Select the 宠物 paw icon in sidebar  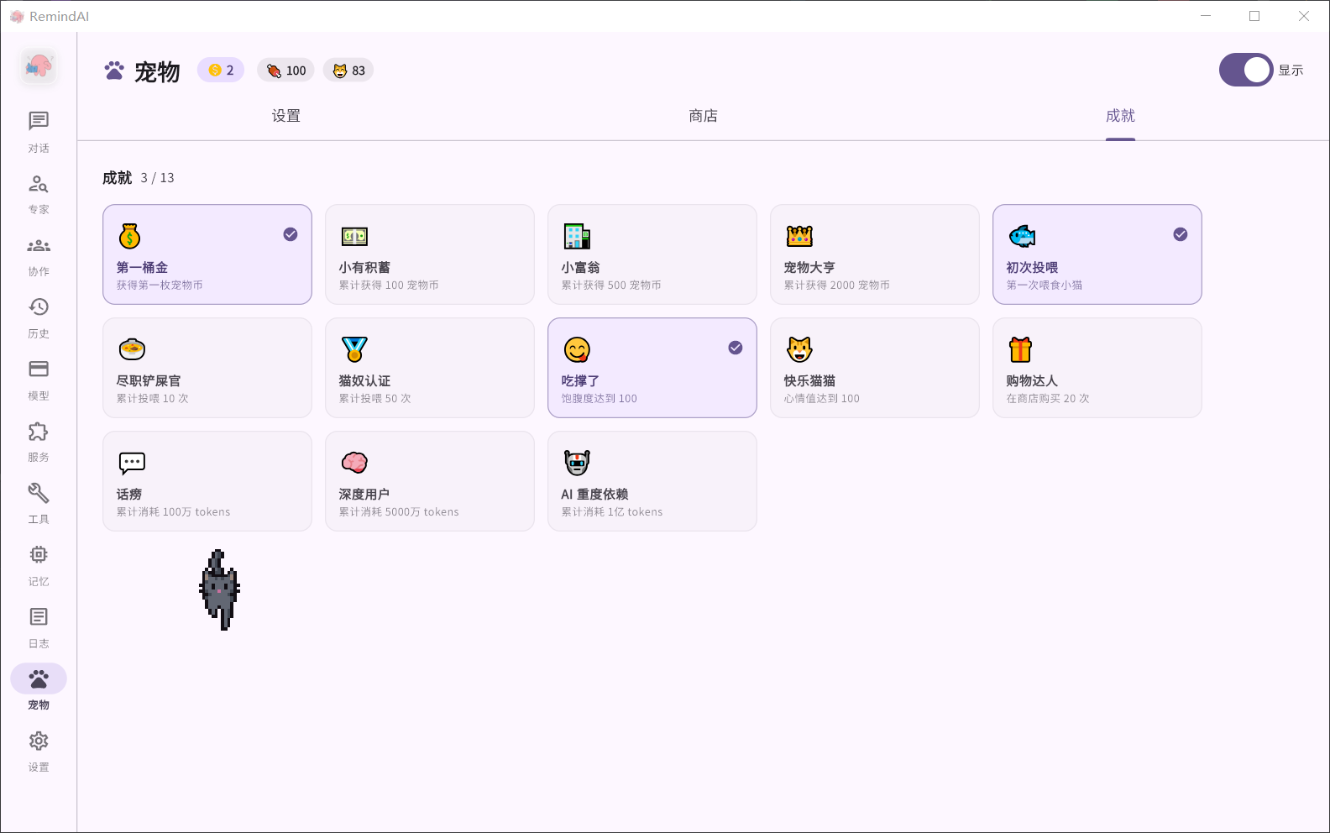point(39,678)
